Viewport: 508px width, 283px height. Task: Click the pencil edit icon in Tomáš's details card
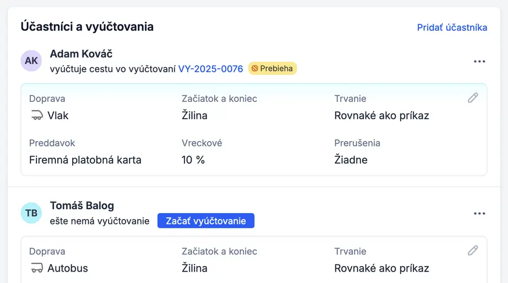click(473, 250)
